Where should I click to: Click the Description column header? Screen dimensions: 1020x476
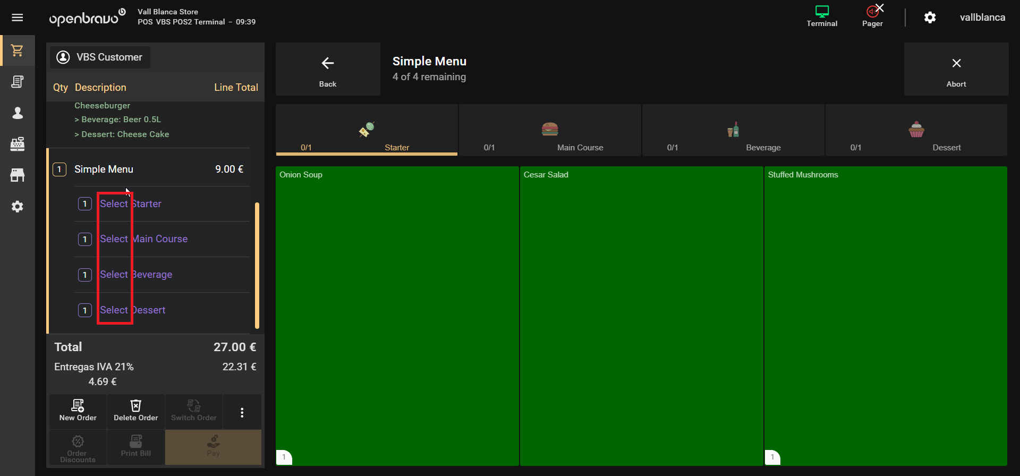(x=100, y=88)
